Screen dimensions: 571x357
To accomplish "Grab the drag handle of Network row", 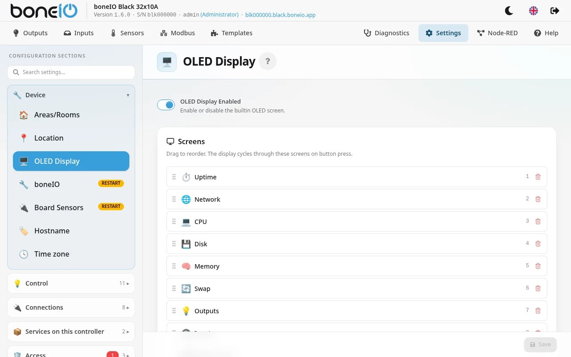I will coord(174,199).
